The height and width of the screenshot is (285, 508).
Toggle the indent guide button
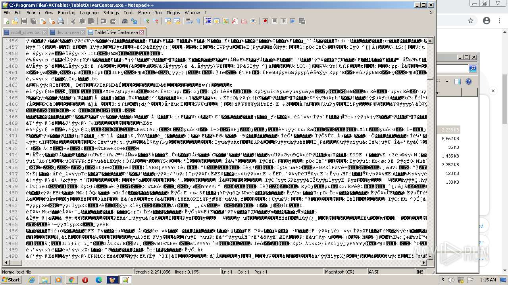tap(208, 21)
